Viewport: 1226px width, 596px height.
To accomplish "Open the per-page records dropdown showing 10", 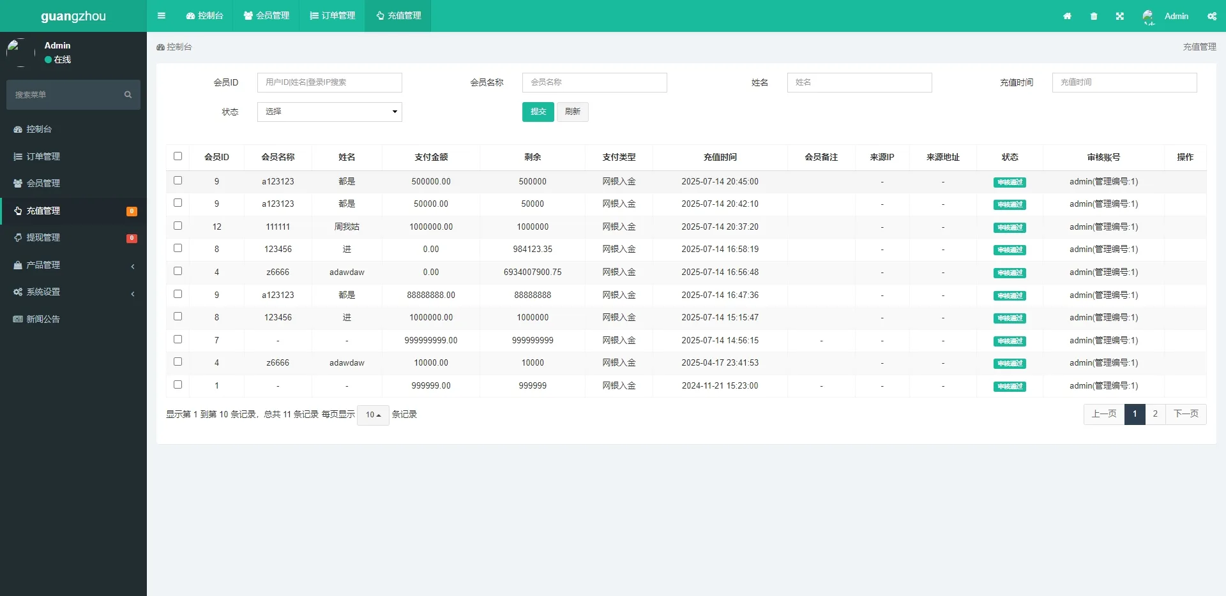I will tap(373, 415).
